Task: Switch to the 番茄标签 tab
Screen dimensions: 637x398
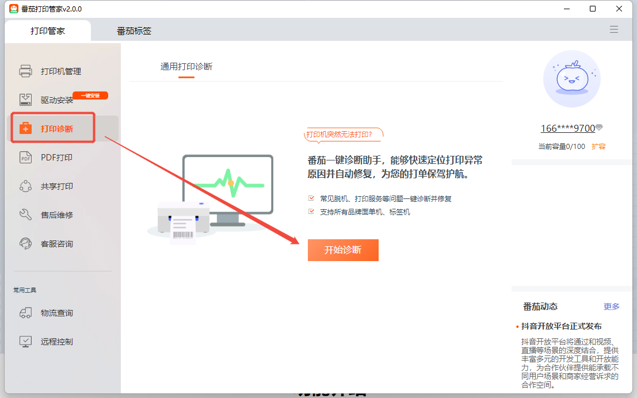Action: (134, 31)
